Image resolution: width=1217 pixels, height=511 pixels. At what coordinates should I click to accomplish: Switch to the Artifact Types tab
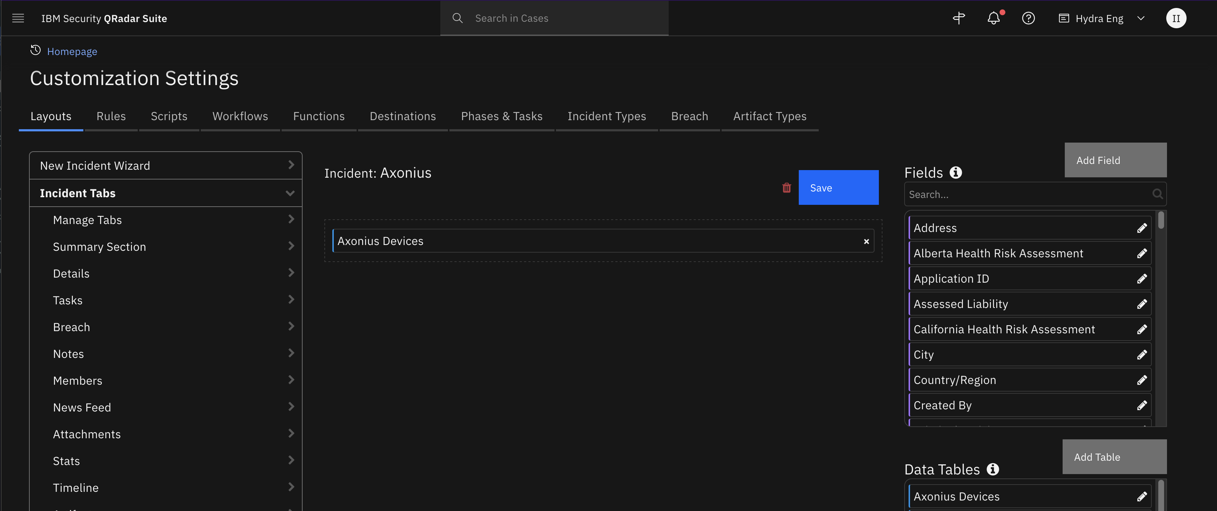point(770,117)
